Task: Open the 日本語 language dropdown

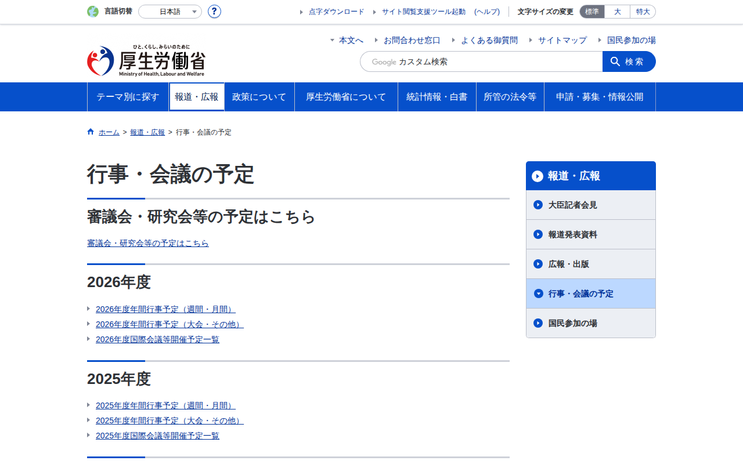Action: [x=170, y=12]
